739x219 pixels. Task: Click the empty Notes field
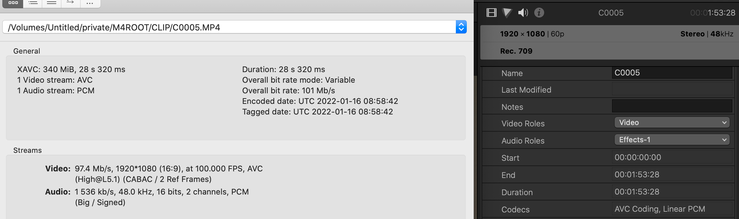672,106
